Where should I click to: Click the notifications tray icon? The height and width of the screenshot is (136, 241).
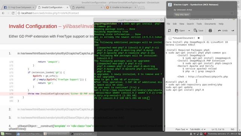pos(201,134)
